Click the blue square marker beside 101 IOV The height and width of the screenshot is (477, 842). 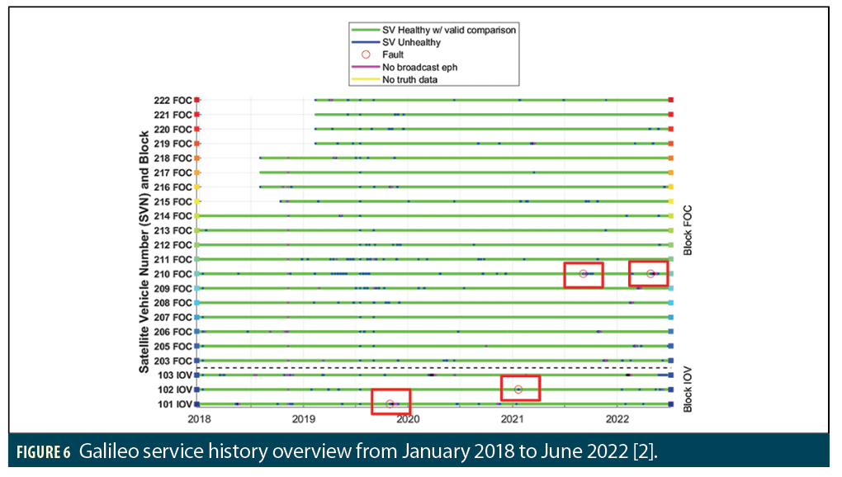196,404
